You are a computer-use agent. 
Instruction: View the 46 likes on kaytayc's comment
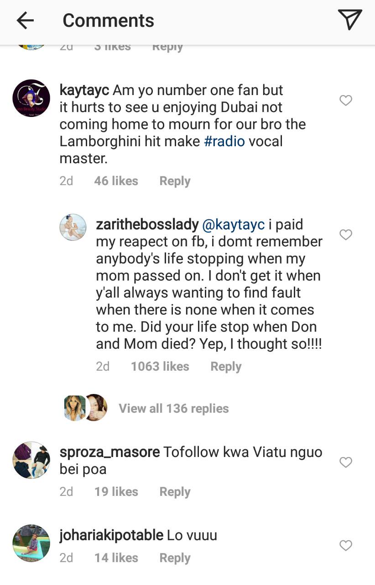116,181
